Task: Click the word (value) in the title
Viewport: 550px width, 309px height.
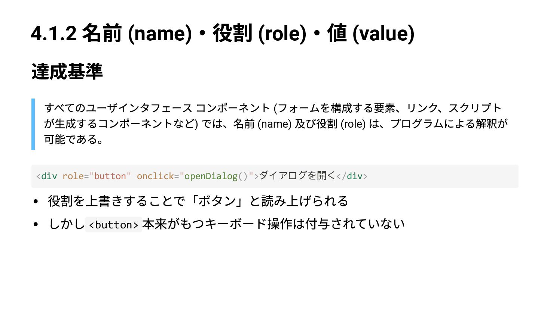Action: coord(383,34)
